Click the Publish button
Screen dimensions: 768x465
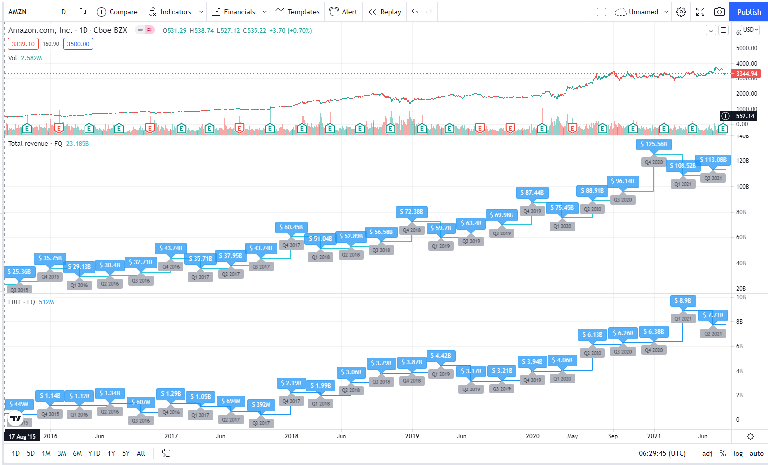click(x=749, y=12)
